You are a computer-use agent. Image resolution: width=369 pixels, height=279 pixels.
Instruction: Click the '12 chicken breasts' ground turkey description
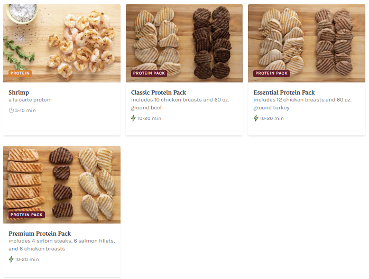pos(302,104)
